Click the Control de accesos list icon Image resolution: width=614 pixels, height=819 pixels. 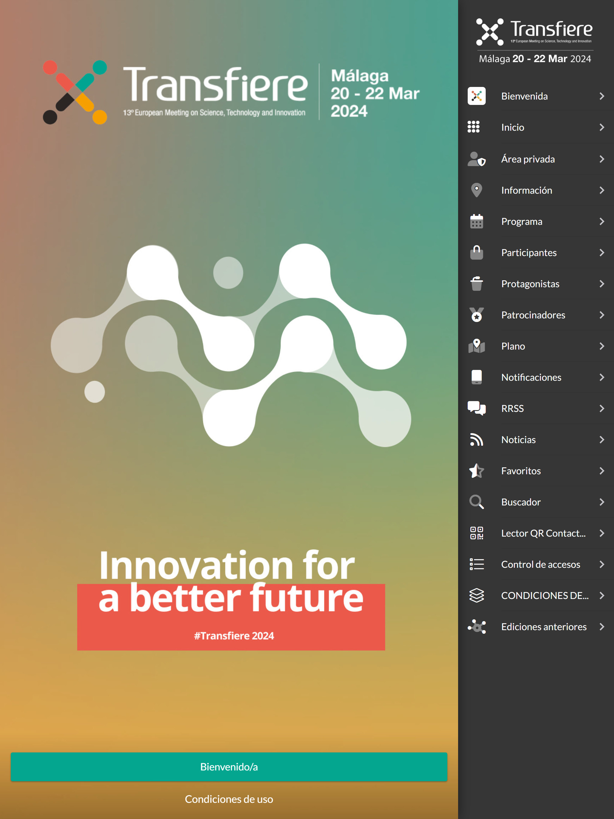click(476, 564)
